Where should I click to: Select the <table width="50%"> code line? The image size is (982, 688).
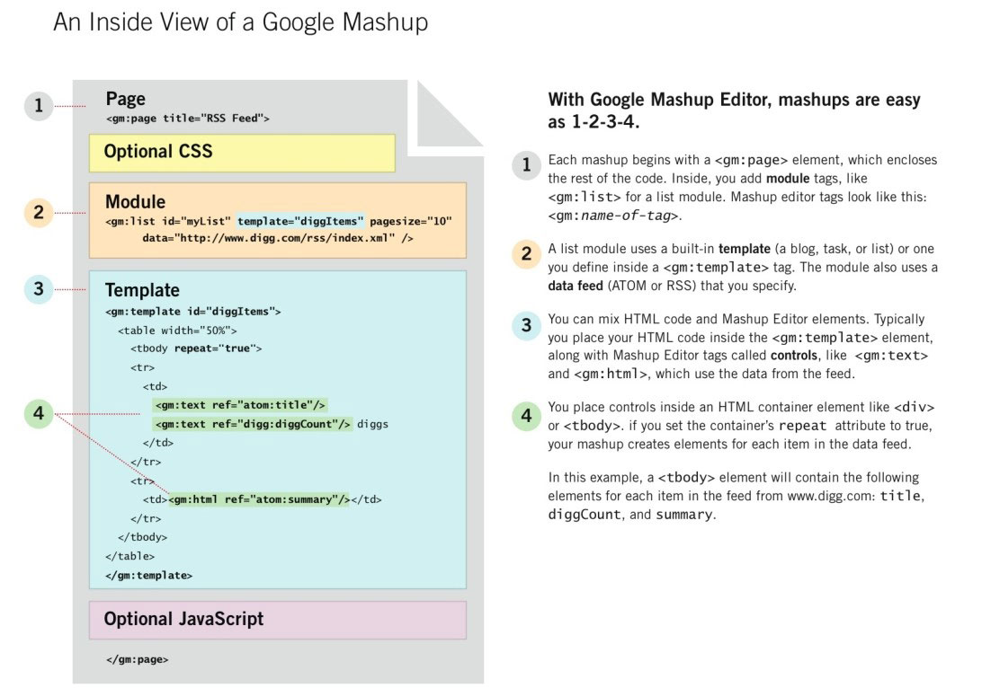[x=177, y=331]
